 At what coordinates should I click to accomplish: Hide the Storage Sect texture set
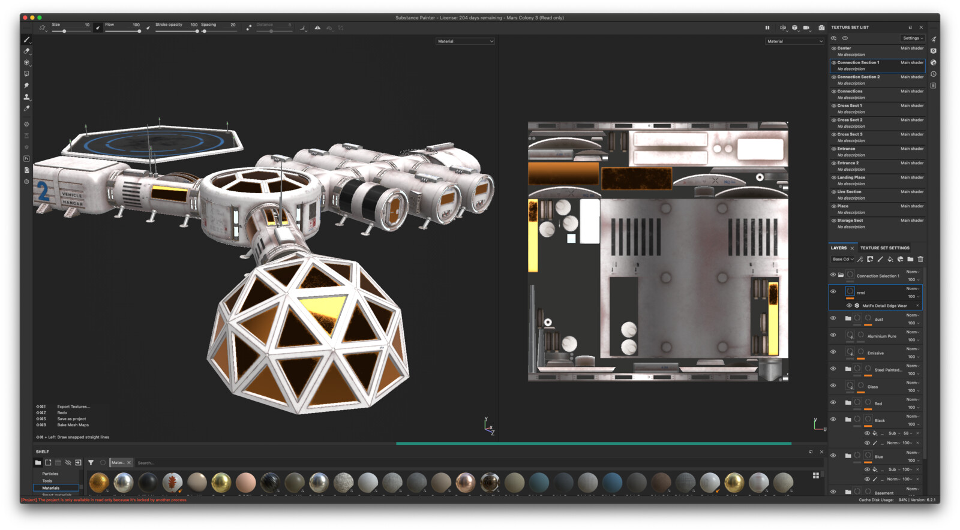833,221
